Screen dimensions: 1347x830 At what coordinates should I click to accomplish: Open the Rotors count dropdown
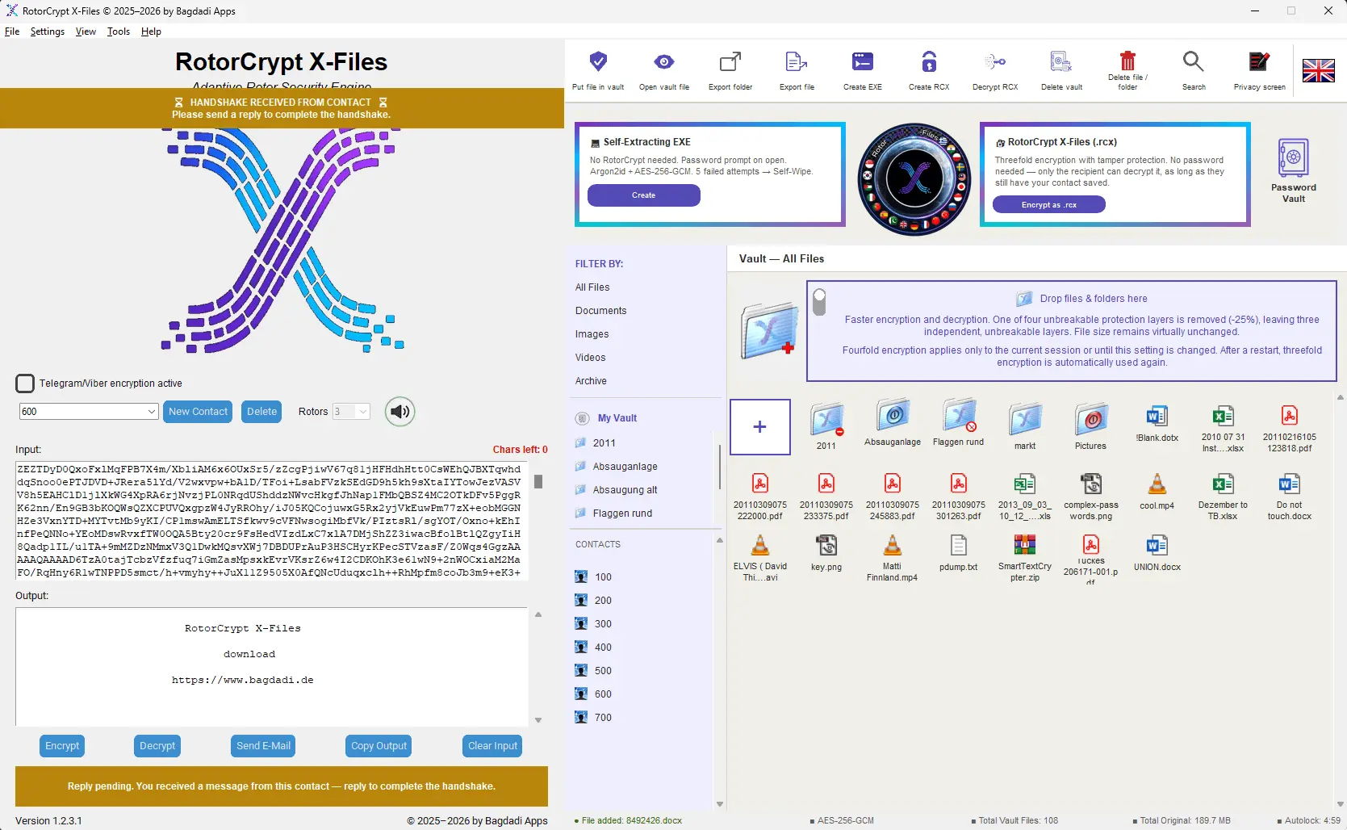tap(351, 412)
